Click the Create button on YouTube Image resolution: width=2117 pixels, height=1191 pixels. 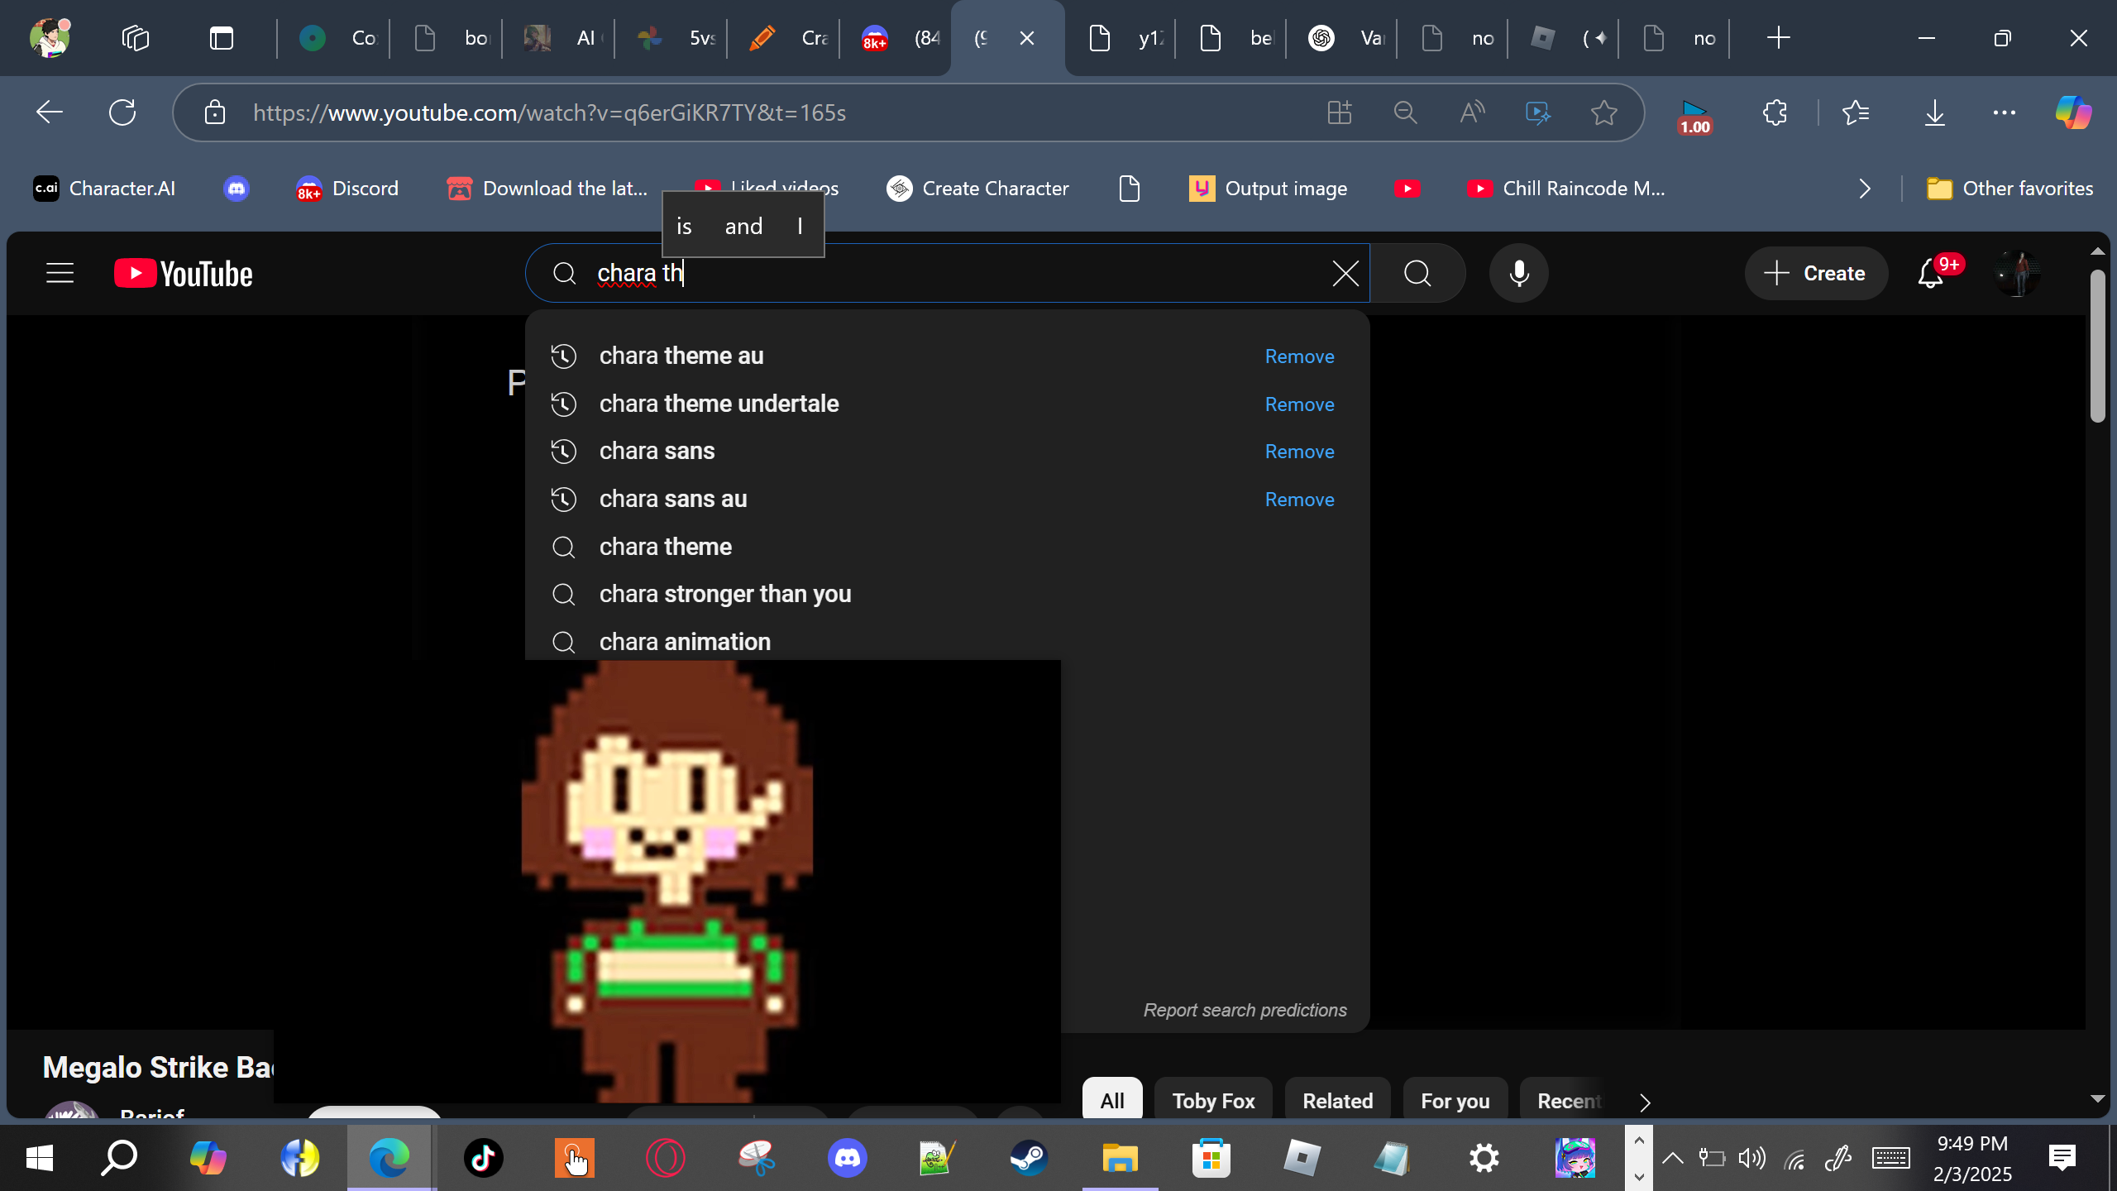coord(1816,273)
